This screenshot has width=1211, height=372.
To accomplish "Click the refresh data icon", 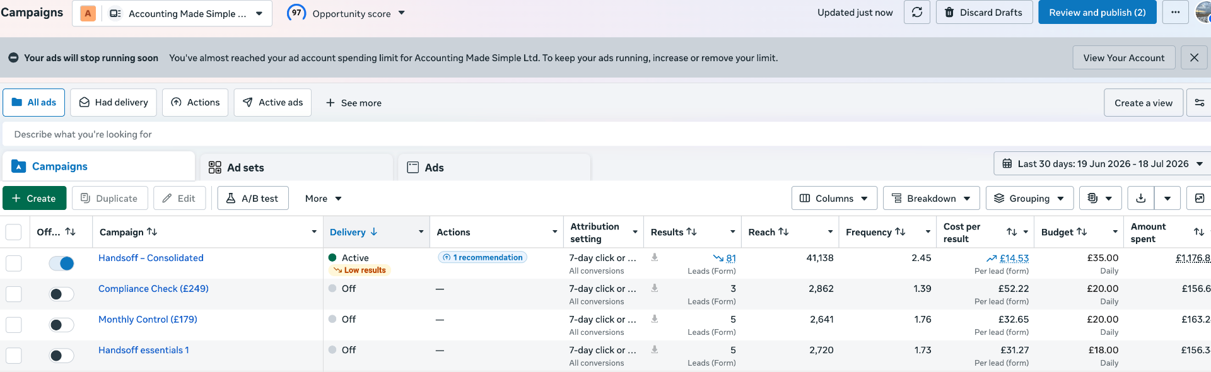I will (x=917, y=13).
